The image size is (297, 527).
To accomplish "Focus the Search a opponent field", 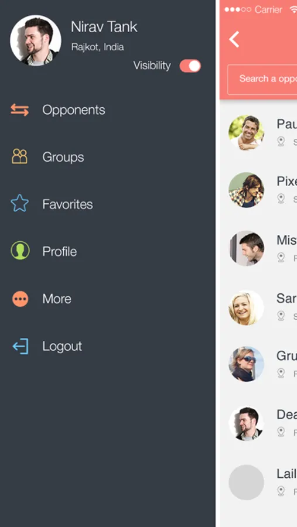I will (262, 79).
